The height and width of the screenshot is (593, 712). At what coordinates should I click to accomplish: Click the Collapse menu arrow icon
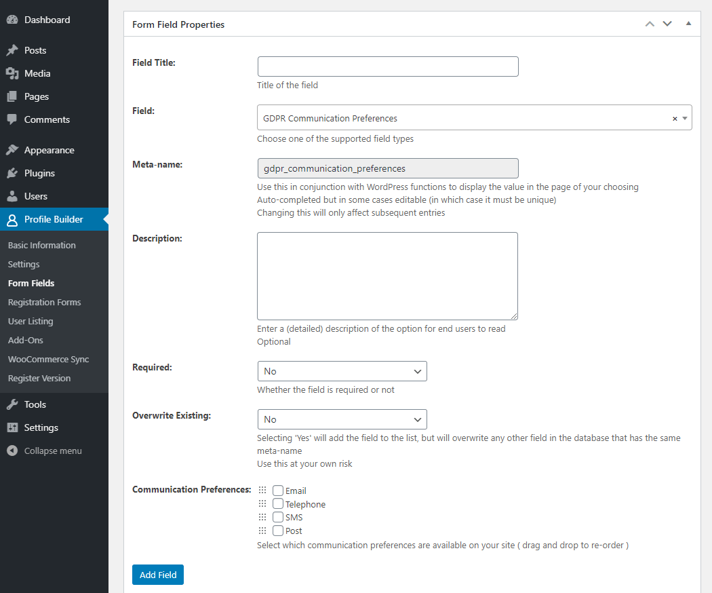[12, 451]
